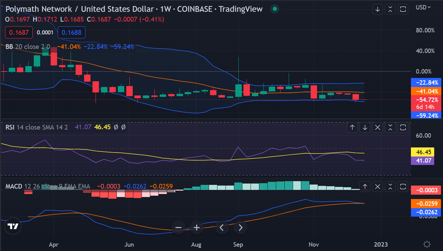Viewport: 443px width, 251px height.
Task: Zoom in the chart with plus button
Action: pos(197,228)
